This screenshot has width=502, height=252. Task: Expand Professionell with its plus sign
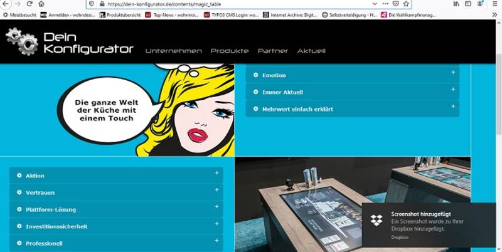tap(216, 240)
